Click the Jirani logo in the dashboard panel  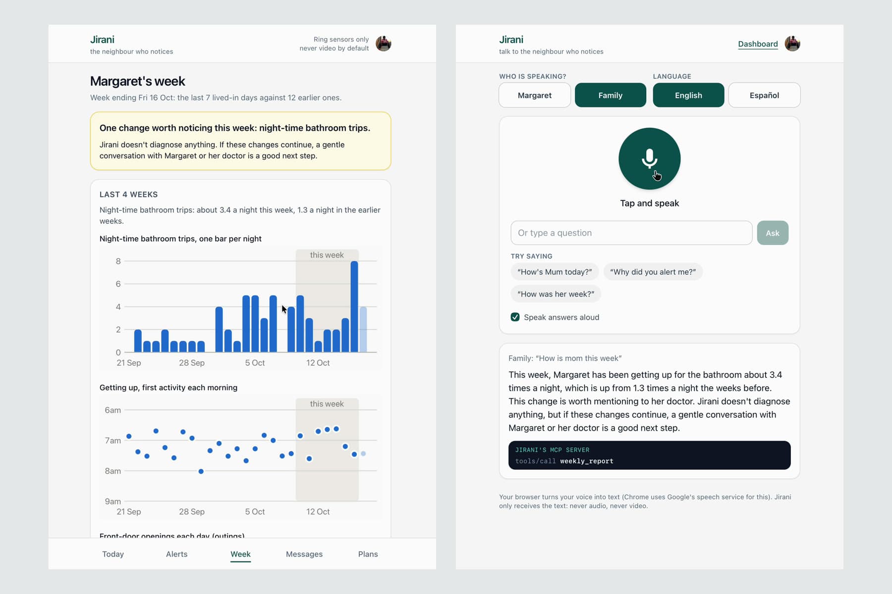pos(102,40)
